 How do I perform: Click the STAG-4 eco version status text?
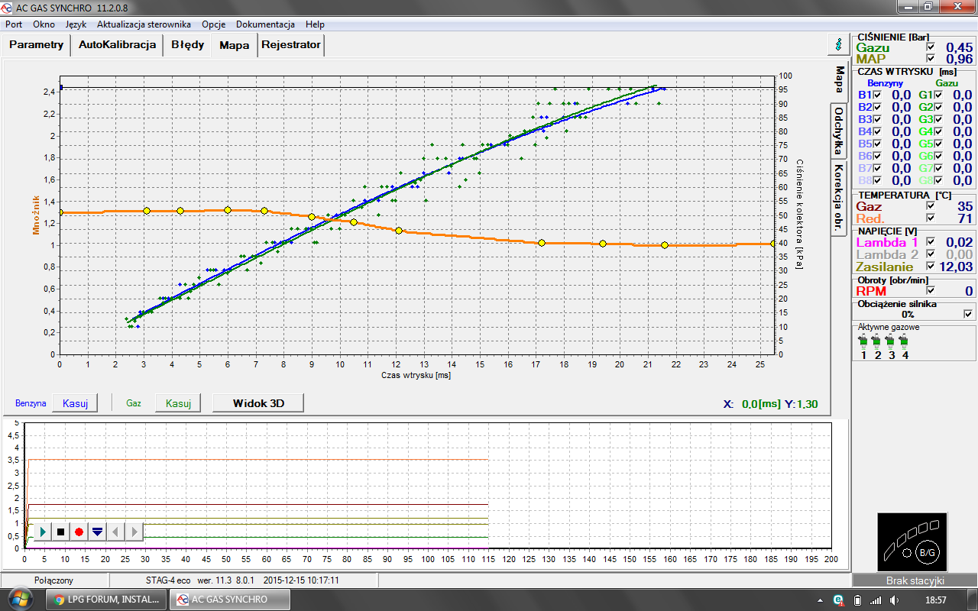click(x=242, y=580)
